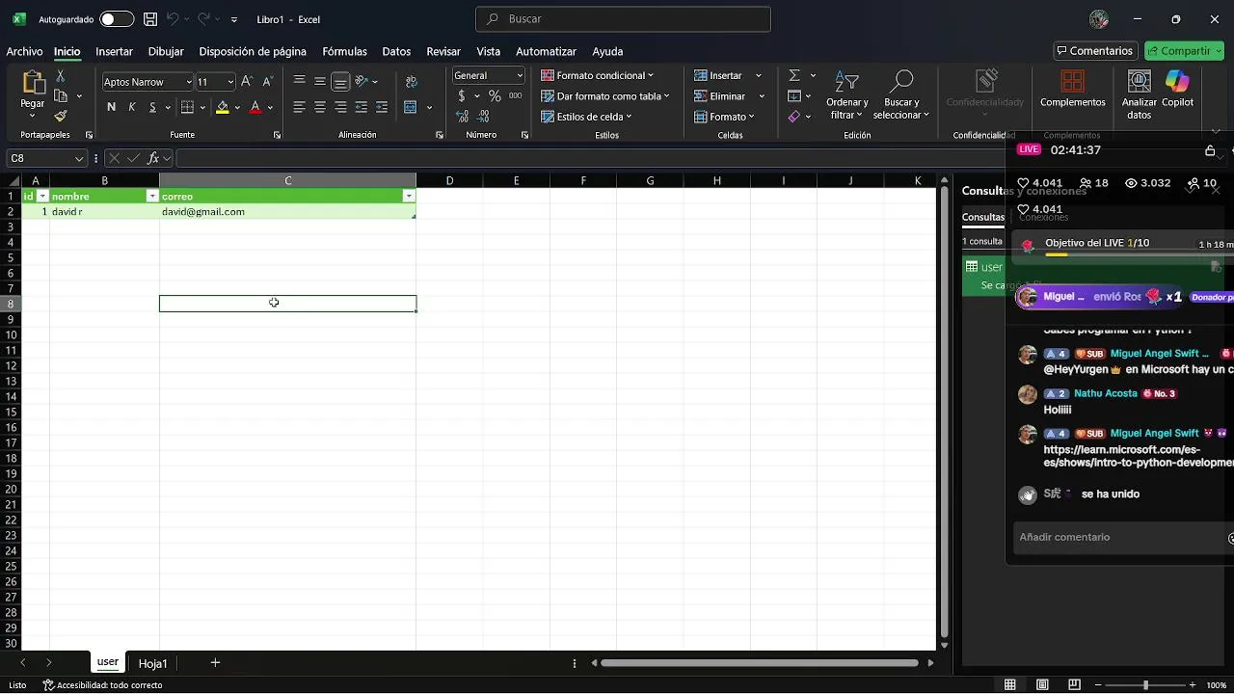Click the Comentarios button
The height and width of the screenshot is (694, 1234).
click(1094, 51)
